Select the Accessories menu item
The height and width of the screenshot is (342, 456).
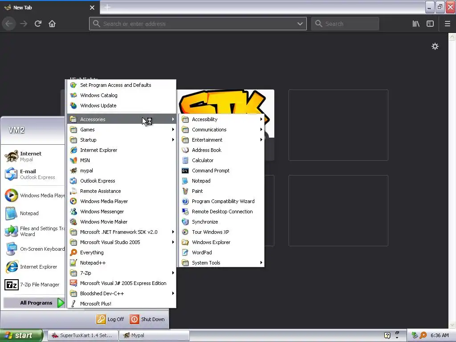click(122, 119)
